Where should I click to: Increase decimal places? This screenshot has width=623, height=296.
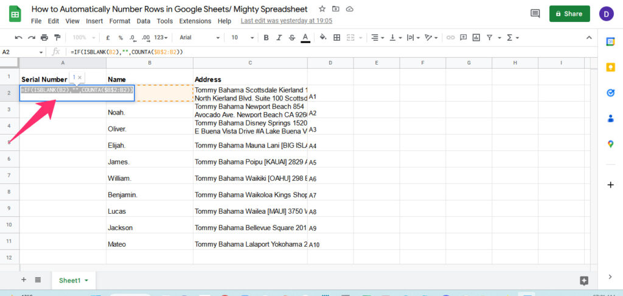pyautogui.click(x=146, y=37)
